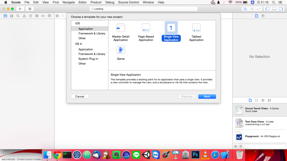Click the Run (play) button in toolbar
This screenshot has height=161, width=287.
pyautogui.click(x=20, y=9)
